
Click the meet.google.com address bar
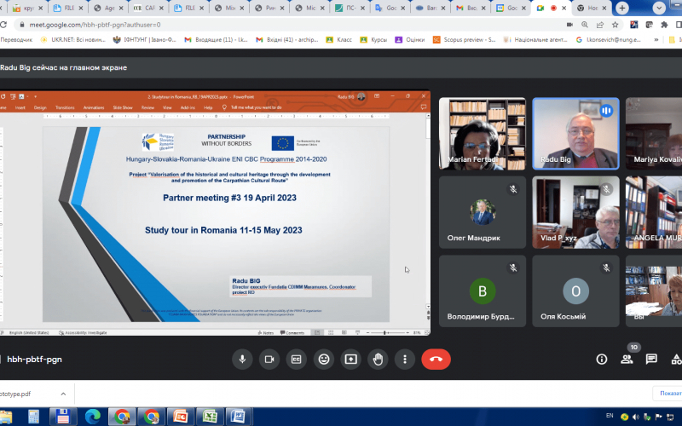coord(287,25)
